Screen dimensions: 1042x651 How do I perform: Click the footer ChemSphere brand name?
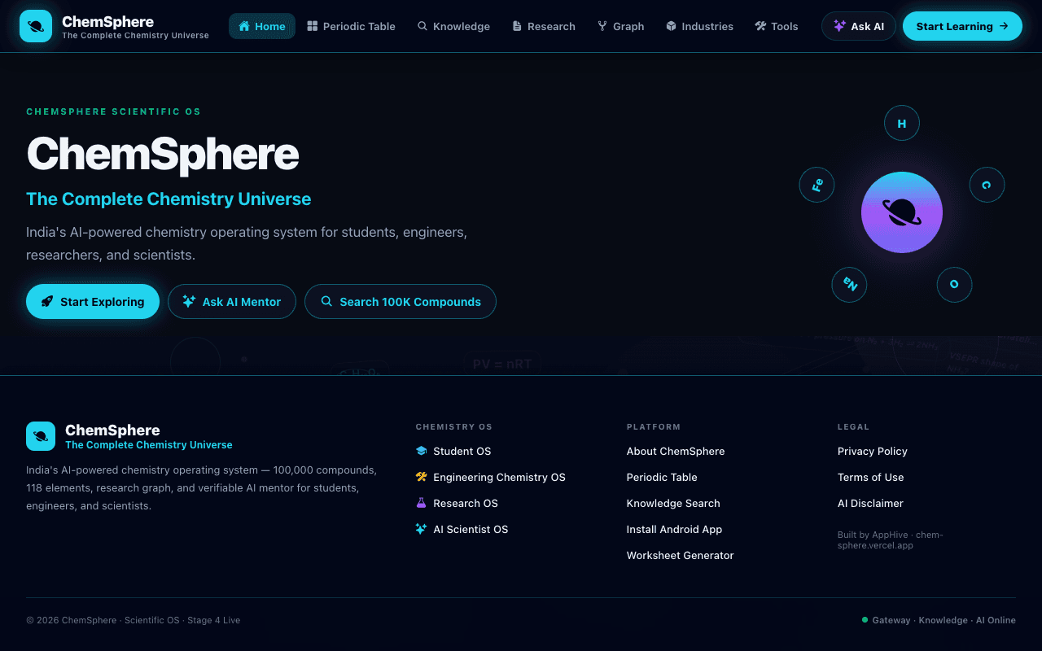tap(112, 430)
